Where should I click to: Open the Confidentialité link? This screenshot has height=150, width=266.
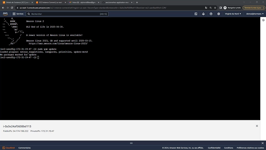214,148
